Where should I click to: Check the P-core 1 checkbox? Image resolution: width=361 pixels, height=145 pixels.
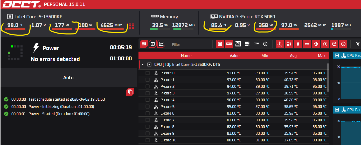tap(148, 80)
